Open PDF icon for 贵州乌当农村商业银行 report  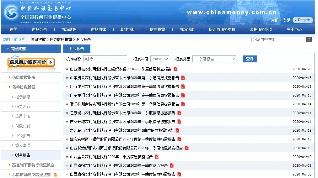(x=177, y=130)
